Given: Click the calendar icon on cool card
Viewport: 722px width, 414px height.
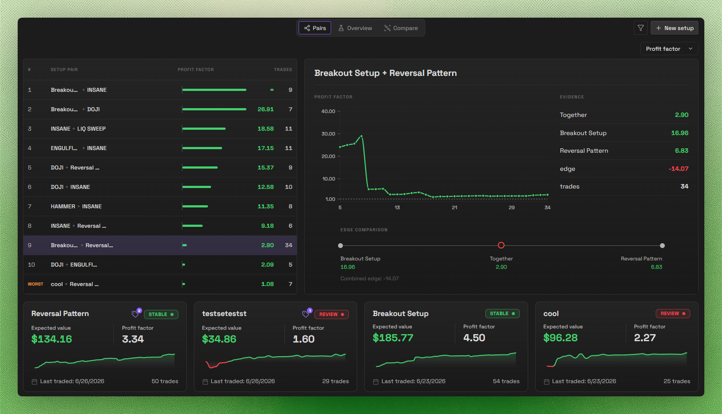Looking at the screenshot, I should [547, 381].
